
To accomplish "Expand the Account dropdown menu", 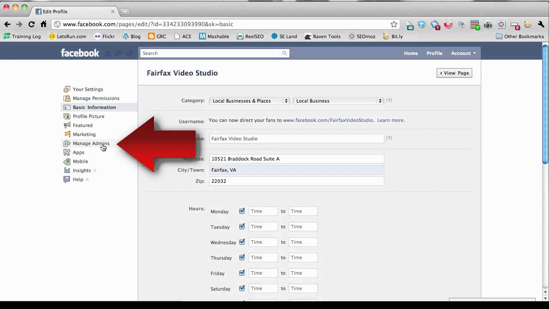I will tap(463, 53).
